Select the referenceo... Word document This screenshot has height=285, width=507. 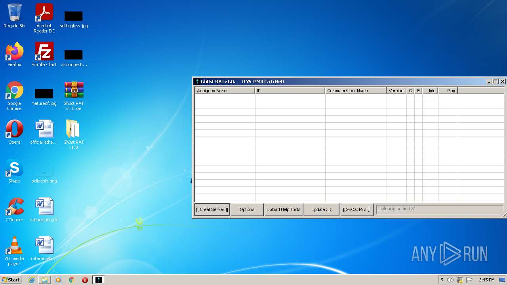click(x=44, y=249)
